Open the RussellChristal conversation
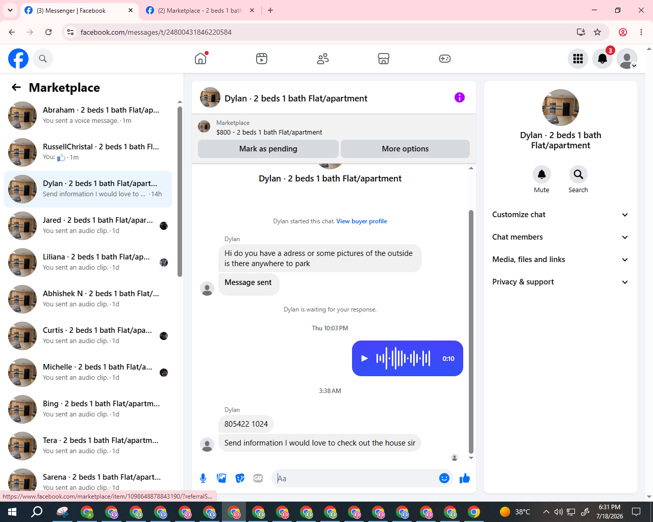The height and width of the screenshot is (522, 653). point(88,152)
